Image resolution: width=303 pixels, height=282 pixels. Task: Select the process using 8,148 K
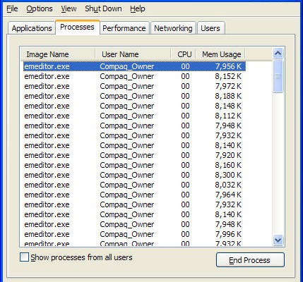(134, 106)
